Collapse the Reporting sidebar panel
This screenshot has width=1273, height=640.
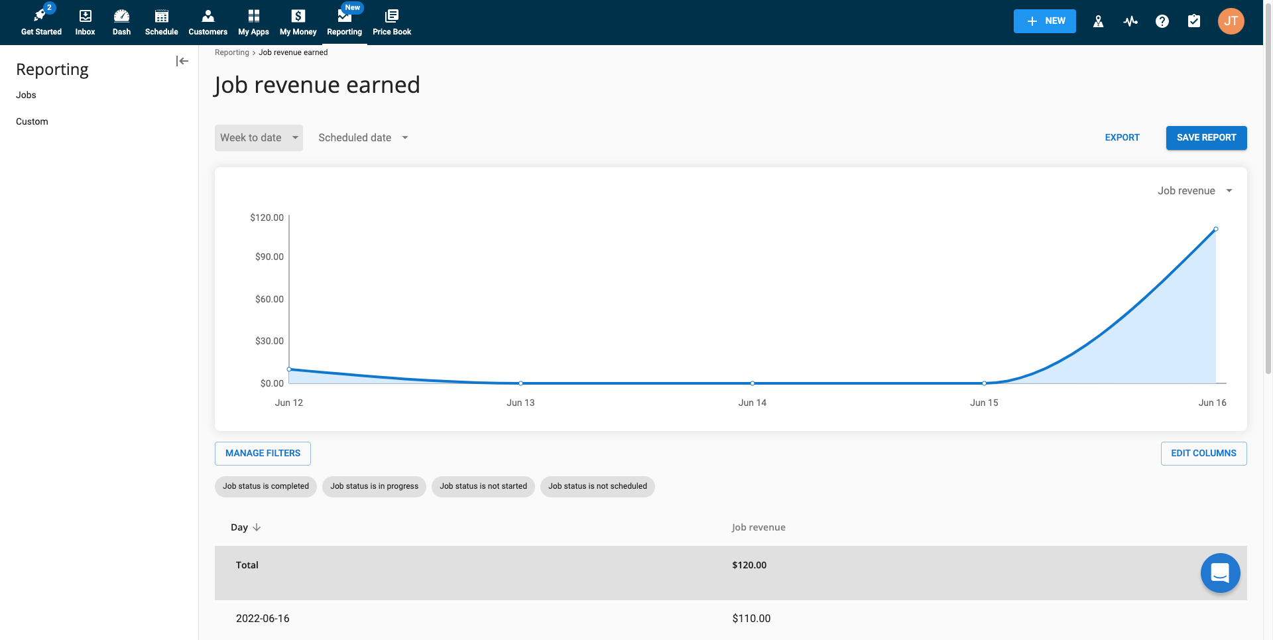point(182,61)
